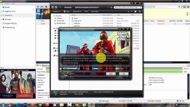Open the uTorrent chat/remote icon

pyautogui.click(x=184, y=7)
